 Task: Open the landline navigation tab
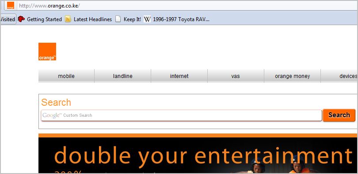[x=122, y=76]
